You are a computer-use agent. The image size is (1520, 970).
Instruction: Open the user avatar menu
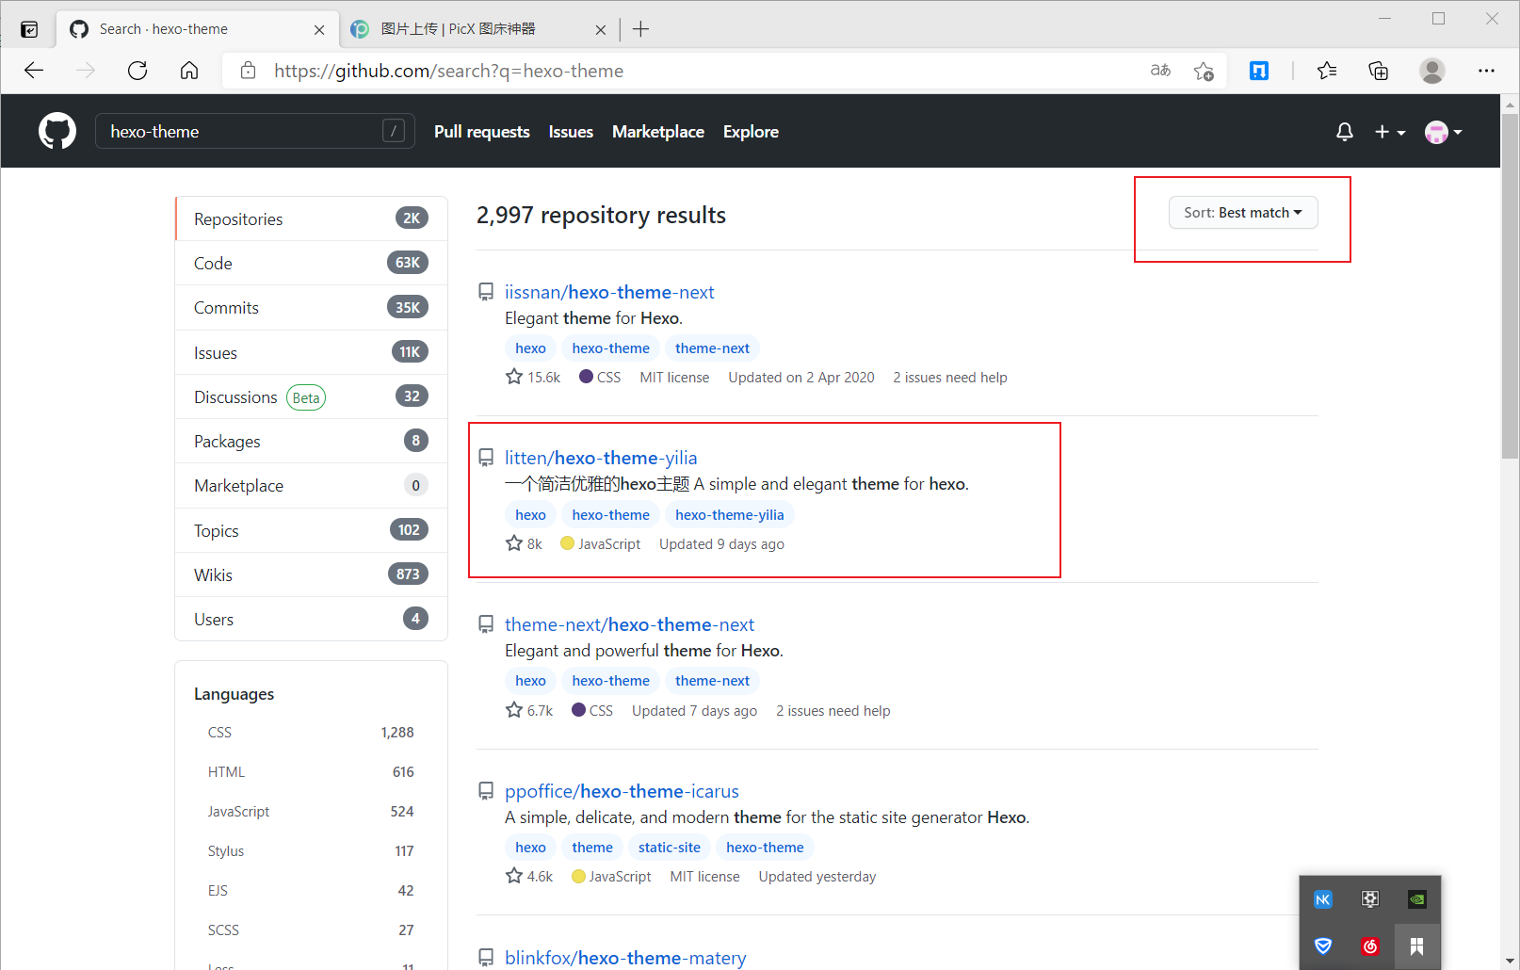pos(1443,132)
